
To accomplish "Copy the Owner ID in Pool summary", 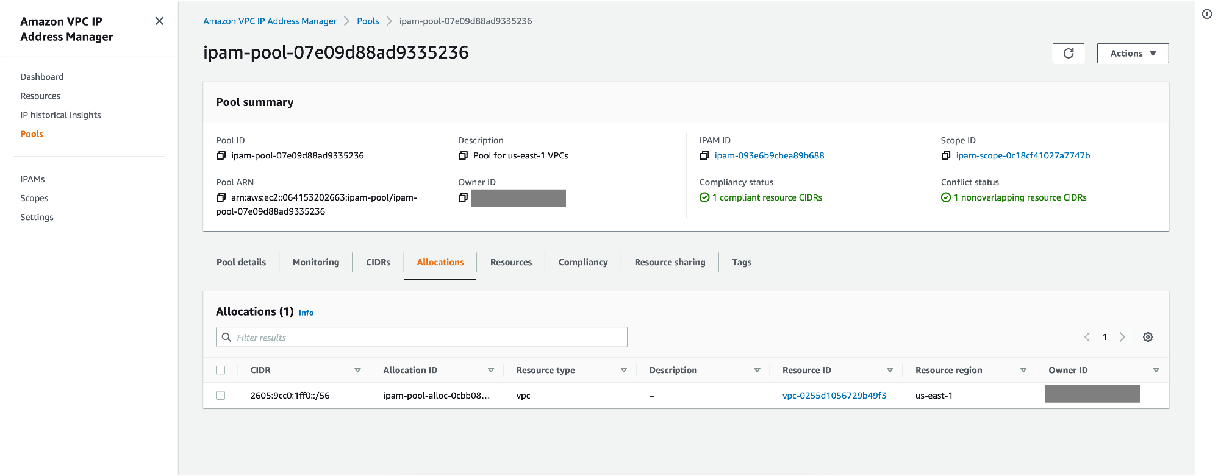I will click(x=463, y=198).
